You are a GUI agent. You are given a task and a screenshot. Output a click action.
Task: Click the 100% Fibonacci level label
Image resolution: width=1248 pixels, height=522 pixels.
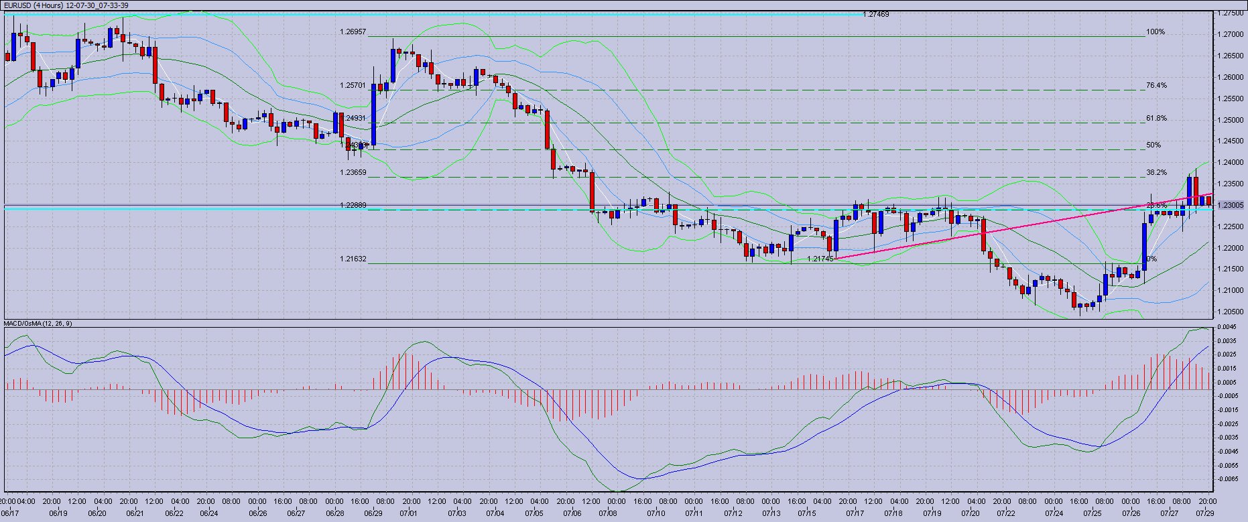1155,32
